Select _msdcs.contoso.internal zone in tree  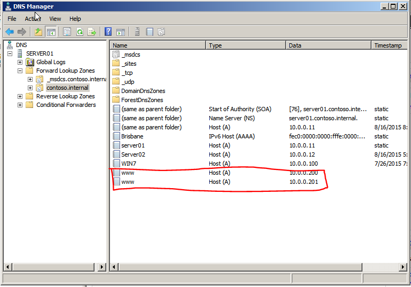[76, 79]
